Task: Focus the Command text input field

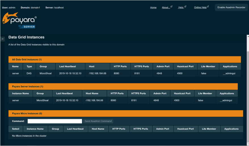Action: click(x=55, y=121)
